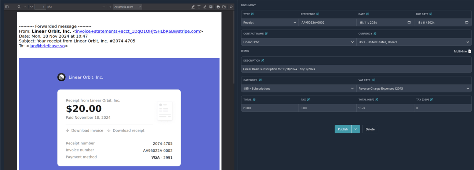This screenshot has height=170, width=474.
Task: Select the highlight tool in PDF toolbar
Action: pyautogui.click(x=193, y=7)
